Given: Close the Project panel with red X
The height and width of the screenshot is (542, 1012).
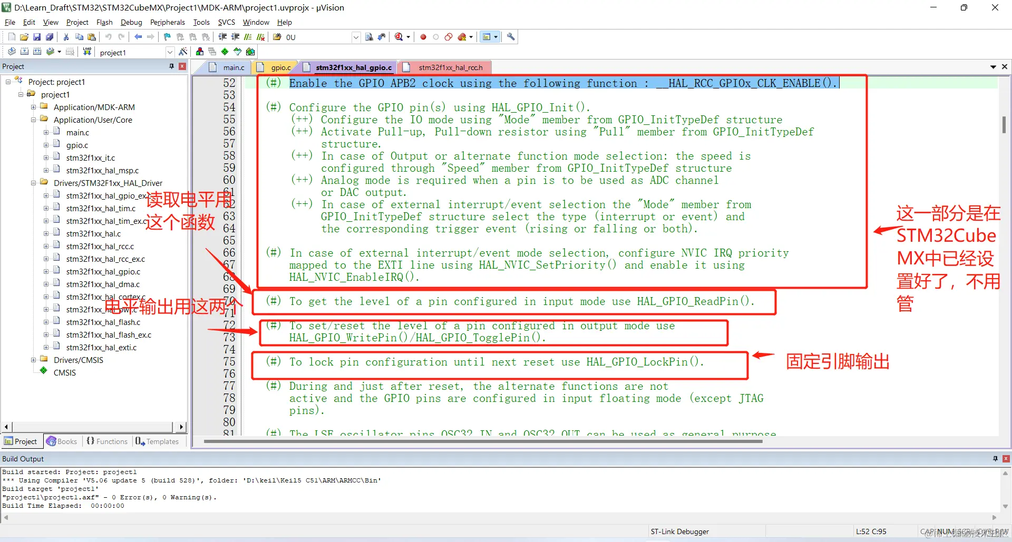Looking at the screenshot, I should pos(182,66).
